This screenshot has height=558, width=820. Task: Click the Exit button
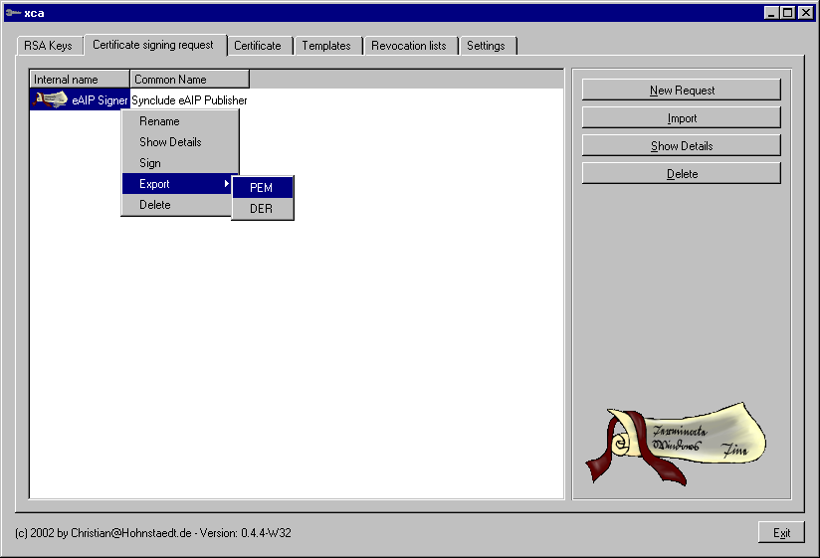point(781,533)
